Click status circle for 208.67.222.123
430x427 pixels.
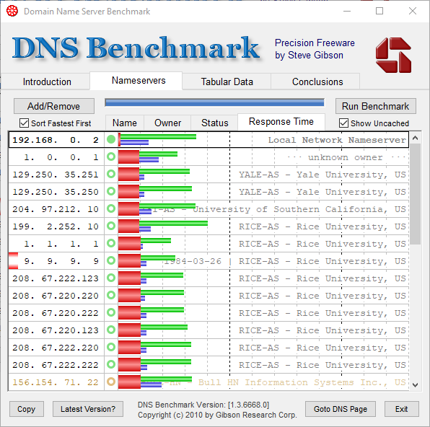[111, 278]
